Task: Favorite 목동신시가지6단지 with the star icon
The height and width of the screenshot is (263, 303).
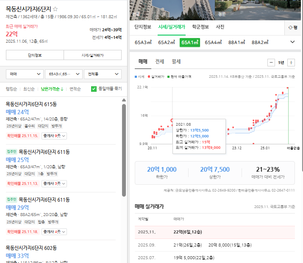Action: [55, 9]
